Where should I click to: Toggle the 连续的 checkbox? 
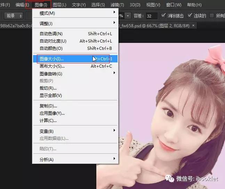[190, 16]
